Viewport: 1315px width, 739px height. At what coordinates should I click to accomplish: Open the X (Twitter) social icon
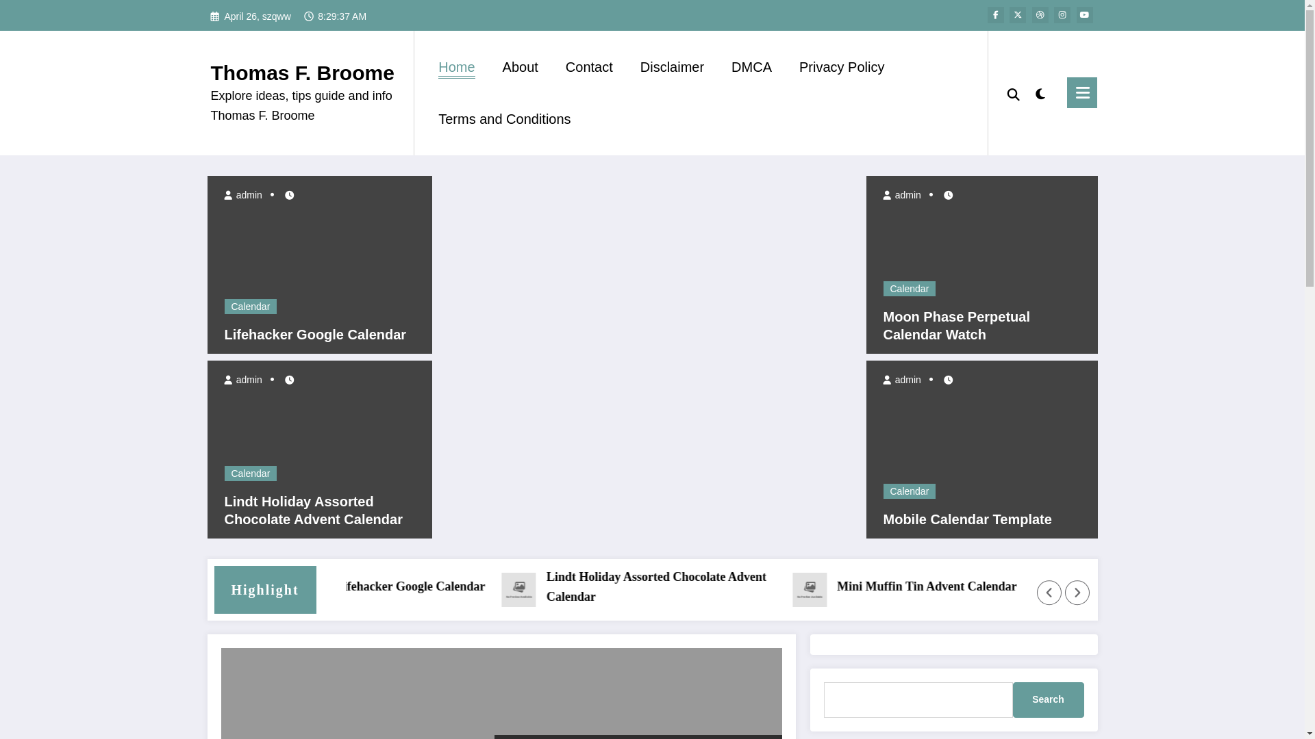[1018, 15]
